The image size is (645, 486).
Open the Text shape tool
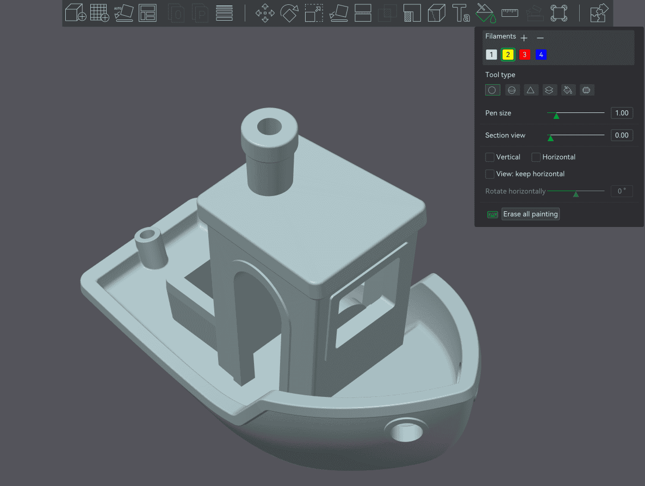coord(461,12)
